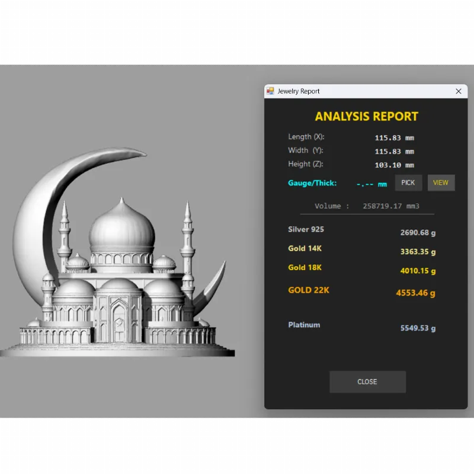This screenshot has height=474, width=474.
Task: Click the Width (Y) value
Action: (x=394, y=152)
